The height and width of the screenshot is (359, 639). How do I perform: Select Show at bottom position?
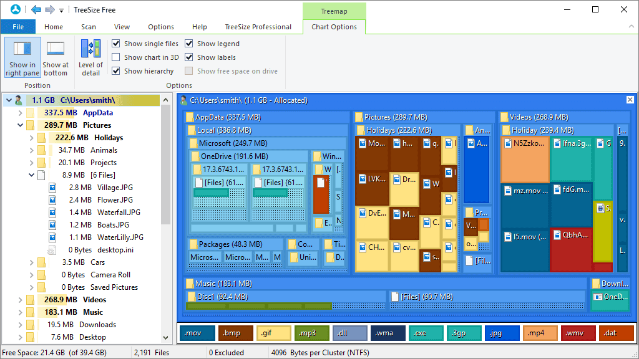tap(56, 57)
